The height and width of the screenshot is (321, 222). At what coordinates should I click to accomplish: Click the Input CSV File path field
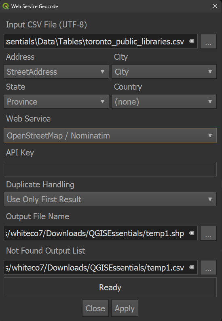click(x=100, y=41)
